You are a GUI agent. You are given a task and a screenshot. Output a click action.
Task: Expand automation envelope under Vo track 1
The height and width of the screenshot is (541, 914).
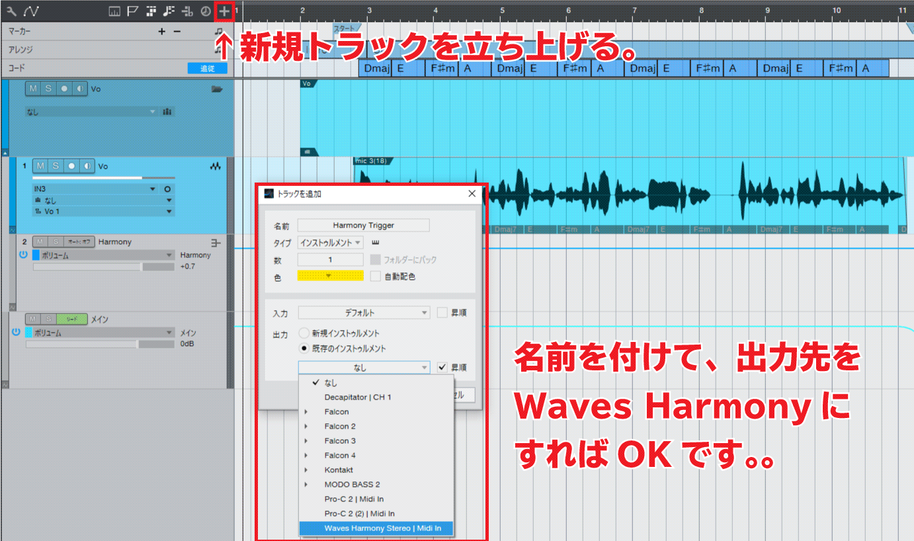[x=13, y=229]
